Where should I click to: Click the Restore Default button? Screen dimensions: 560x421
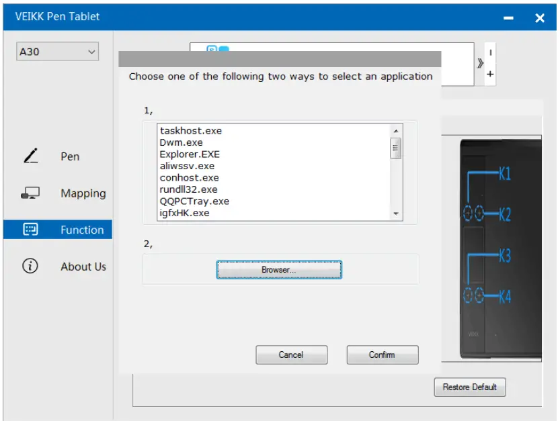point(470,387)
